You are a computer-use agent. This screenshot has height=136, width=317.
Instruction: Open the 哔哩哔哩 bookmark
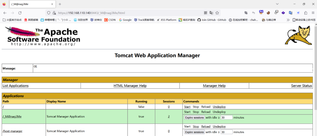point(56,20)
